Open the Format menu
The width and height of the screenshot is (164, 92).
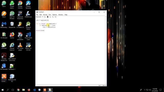[x=45, y=15]
